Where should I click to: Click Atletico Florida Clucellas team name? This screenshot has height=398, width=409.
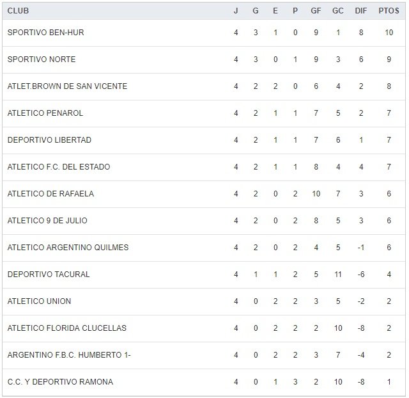point(67,328)
